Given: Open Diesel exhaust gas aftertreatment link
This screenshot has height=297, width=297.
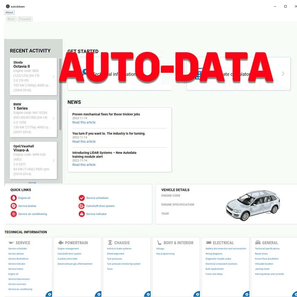Looking at the screenshot, I should [x=75, y=264].
